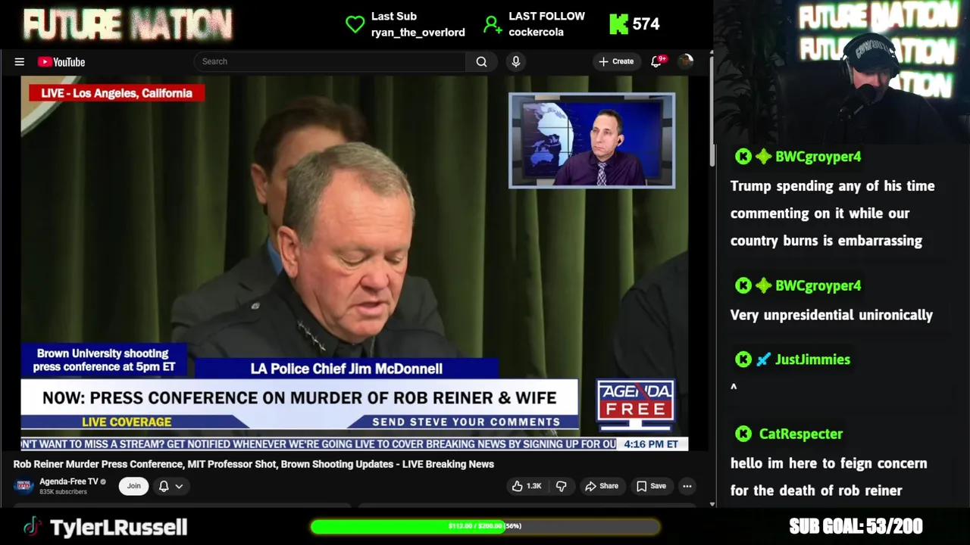Click Kick badge beside JustJimmies

click(x=743, y=360)
